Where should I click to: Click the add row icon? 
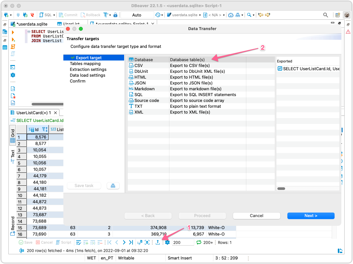[86, 243]
